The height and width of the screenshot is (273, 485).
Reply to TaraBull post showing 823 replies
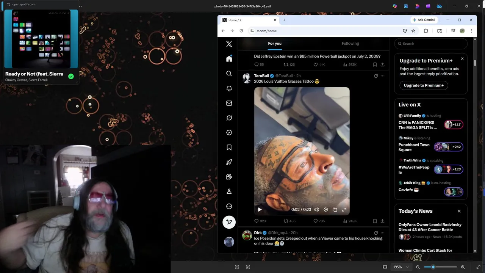point(260,221)
